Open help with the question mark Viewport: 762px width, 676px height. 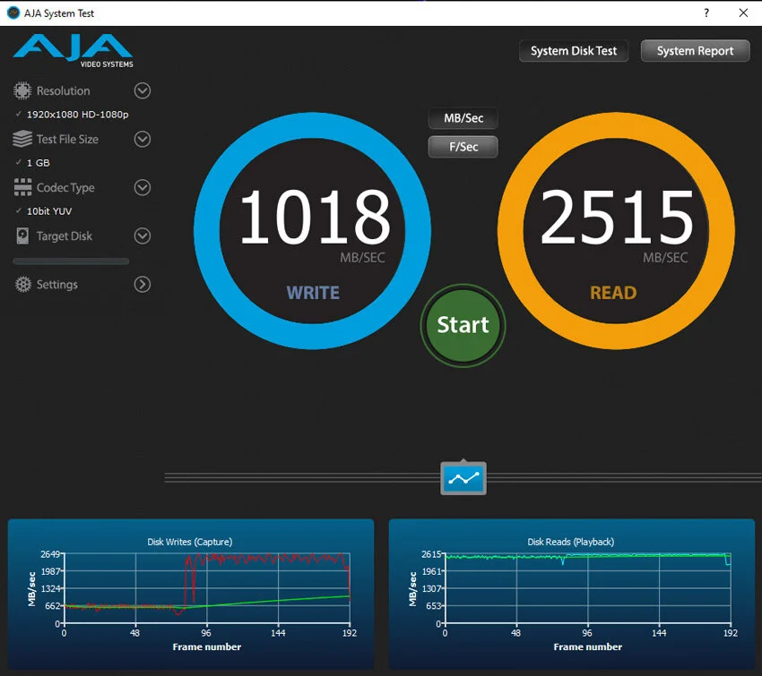point(706,13)
